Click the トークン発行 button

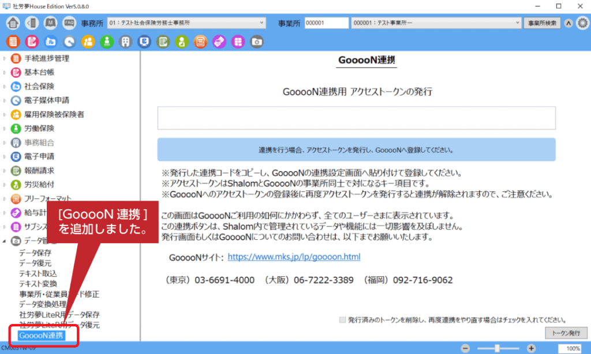click(566, 333)
